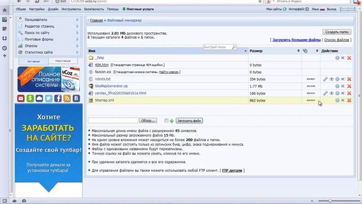
Task: Open the Facebook icon link
Action: tap(58, 98)
